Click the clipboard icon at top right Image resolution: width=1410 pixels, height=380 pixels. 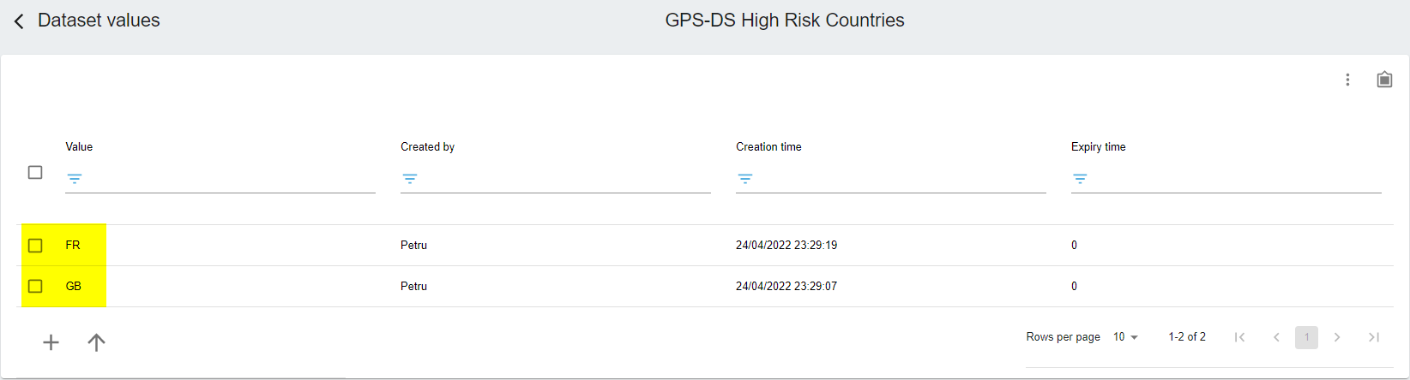(1384, 80)
